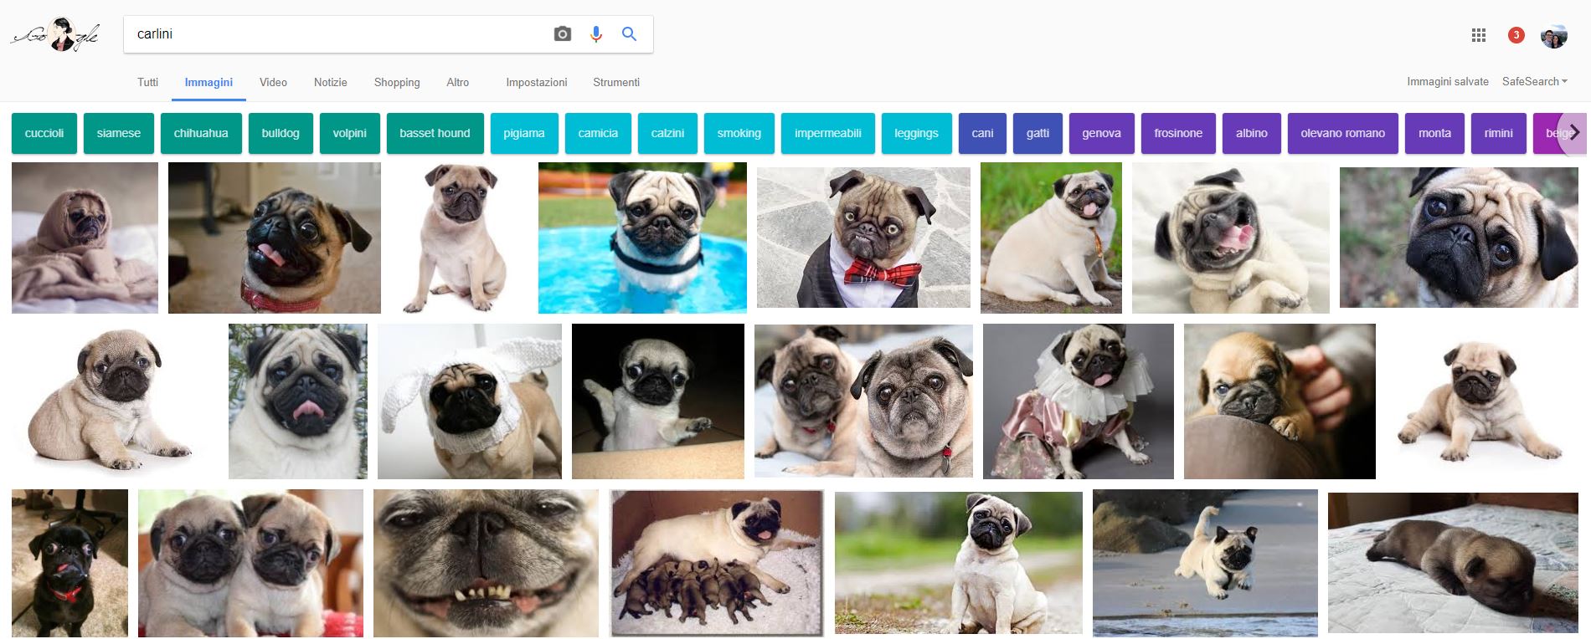Expand the SafeSearch dropdown
This screenshot has height=639, width=1591.
pyautogui.click(x=1534, y=81)
